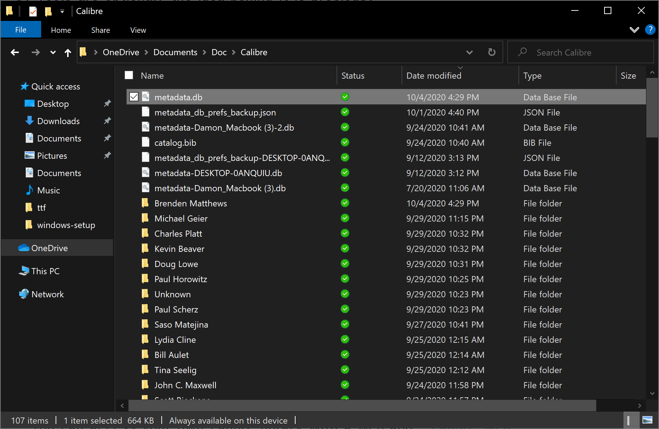Screen dimensions: 659x429
Task: Expand the ribbon with the chevron
Action: 634,30
